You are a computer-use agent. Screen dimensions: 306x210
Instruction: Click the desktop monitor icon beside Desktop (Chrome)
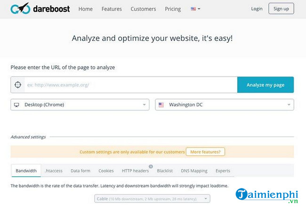click(x=16, y=105)
